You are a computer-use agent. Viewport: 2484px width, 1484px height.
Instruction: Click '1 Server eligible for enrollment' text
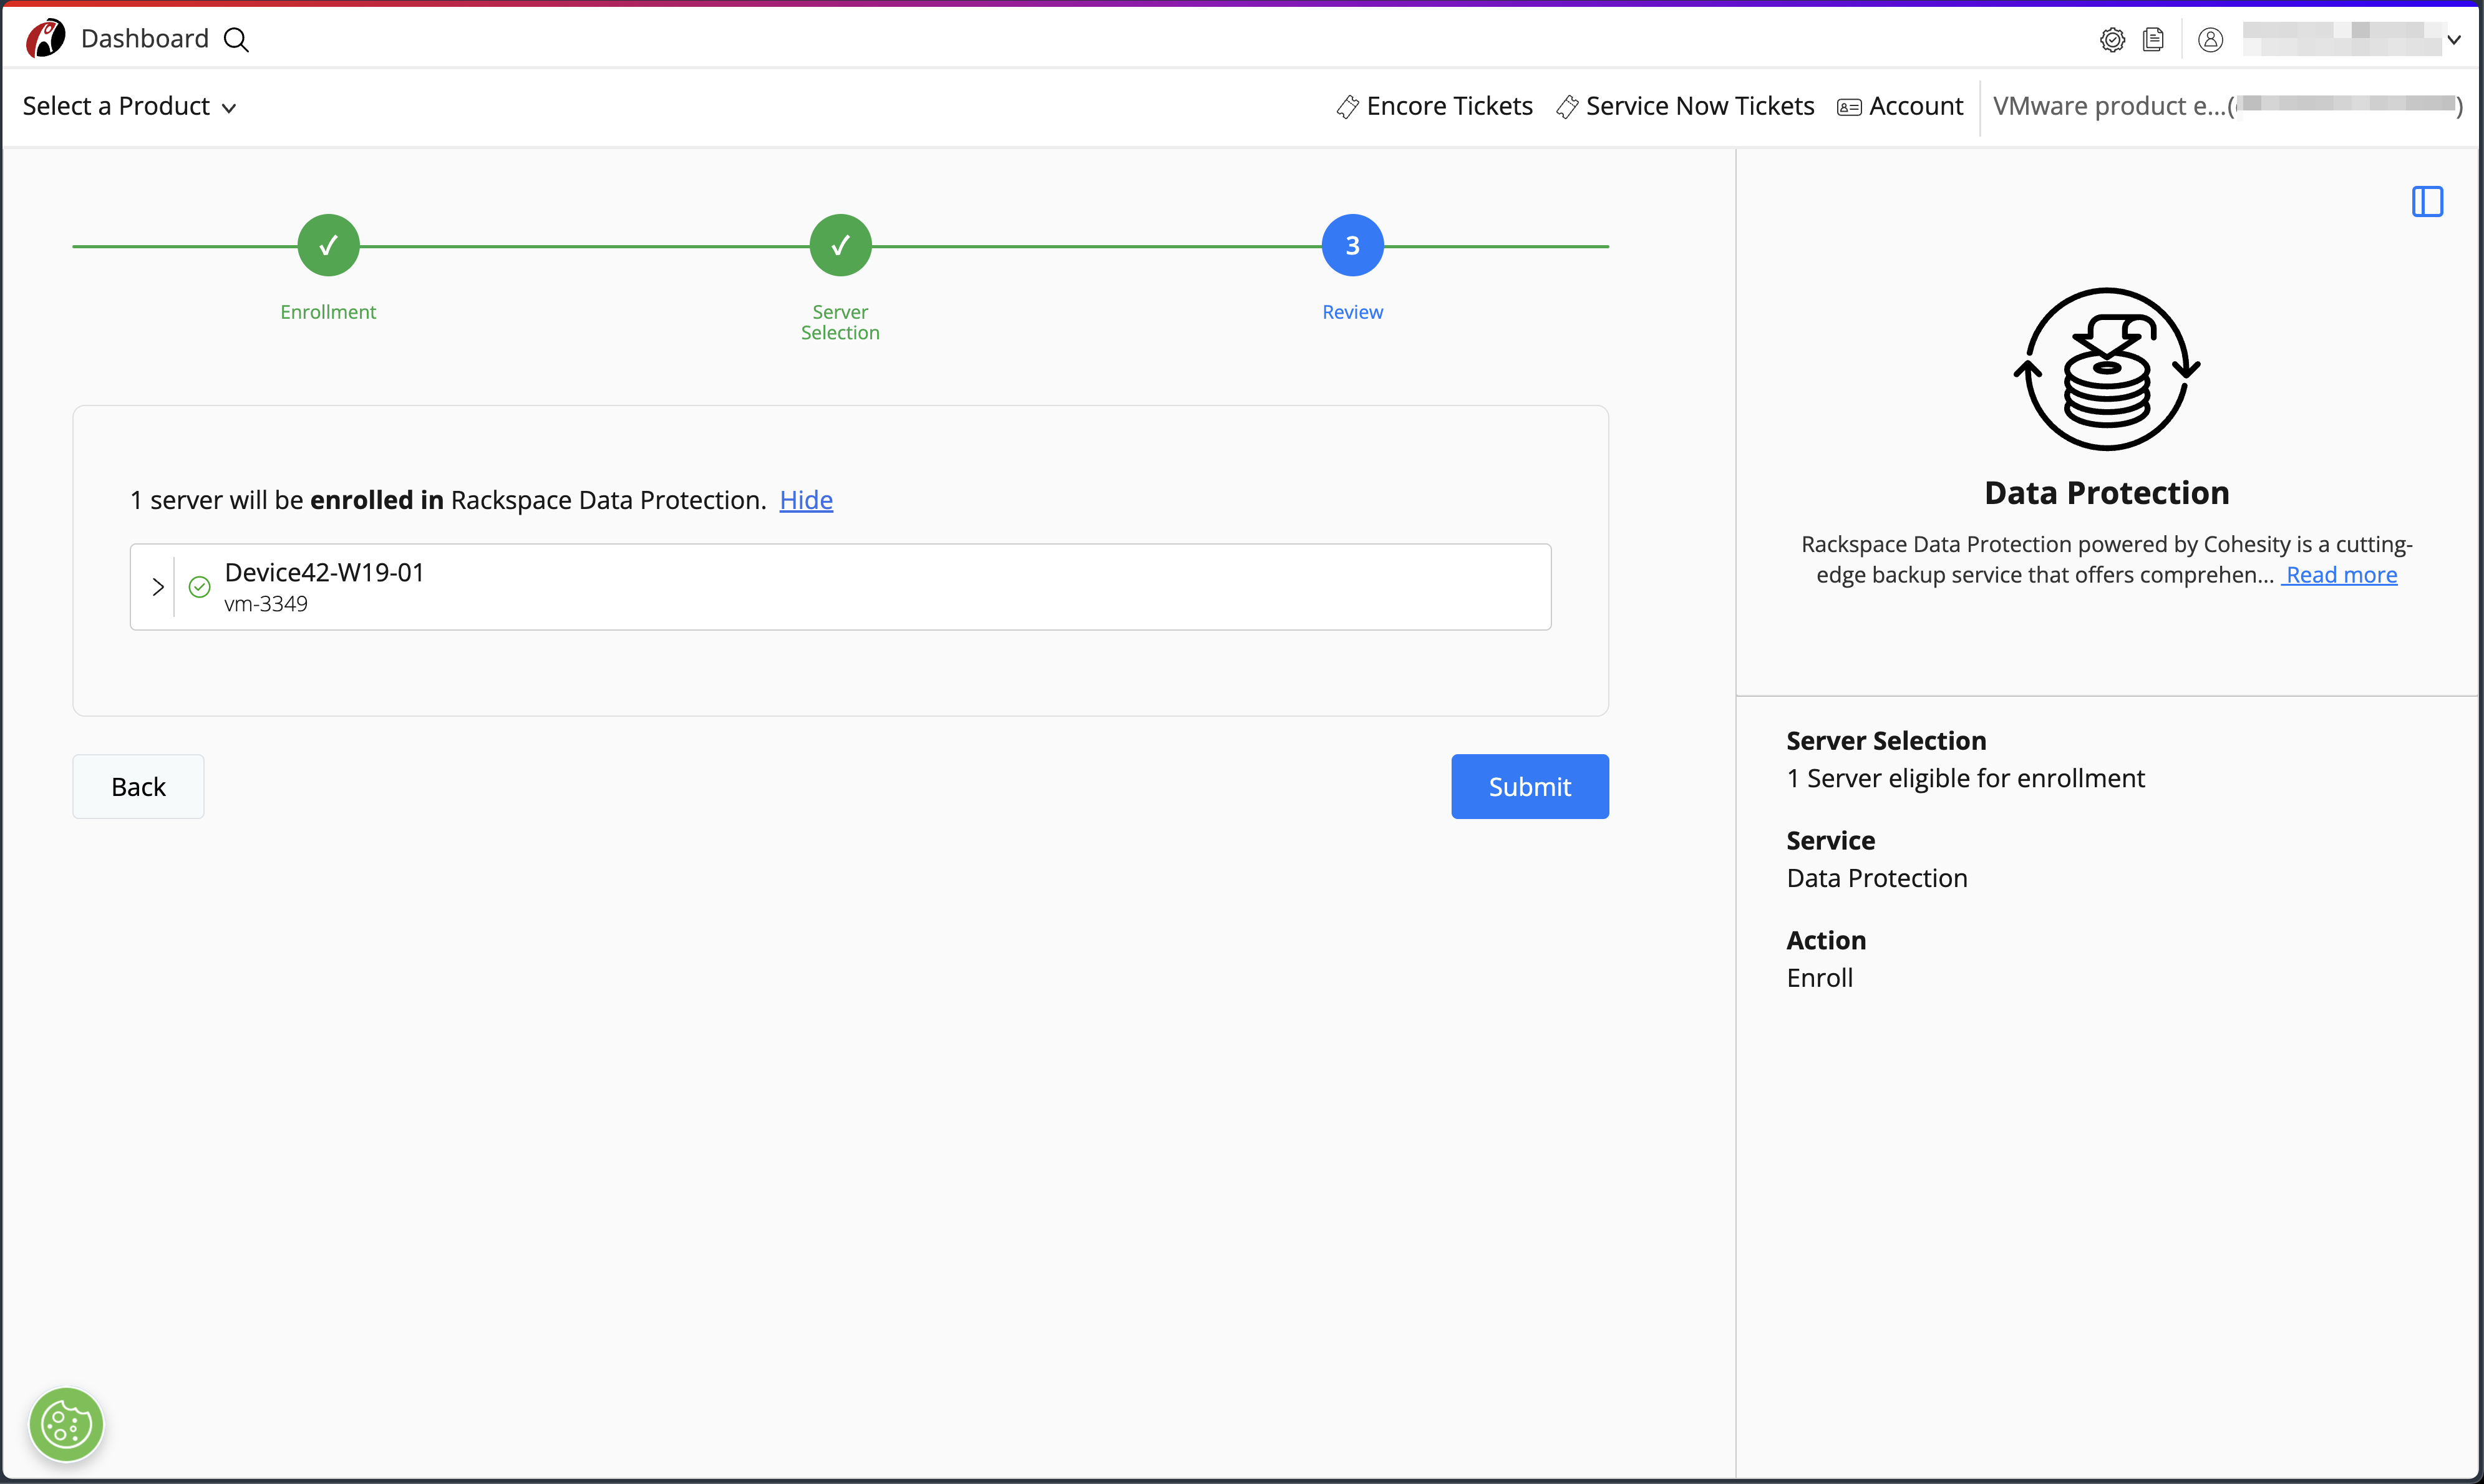pyautogui.click(x=1965, y=778)
